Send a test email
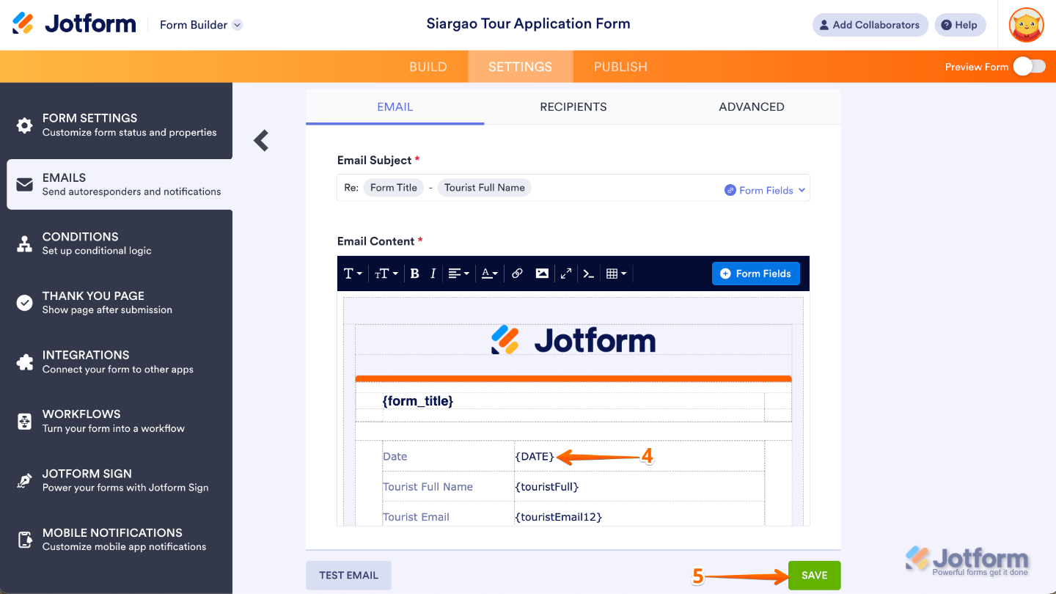This screenshot has width=1056, height=594. [348, 575]
